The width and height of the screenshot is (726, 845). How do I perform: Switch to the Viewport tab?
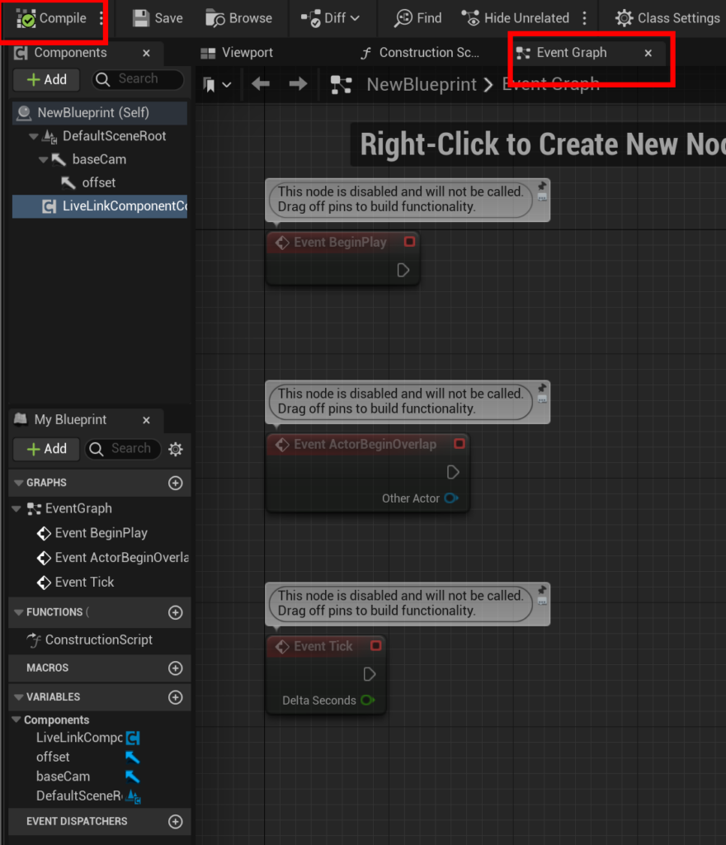pos(237,53)
